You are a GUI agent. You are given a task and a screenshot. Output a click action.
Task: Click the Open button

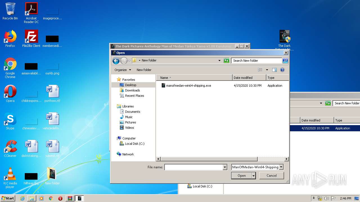[x=242, y=176]
